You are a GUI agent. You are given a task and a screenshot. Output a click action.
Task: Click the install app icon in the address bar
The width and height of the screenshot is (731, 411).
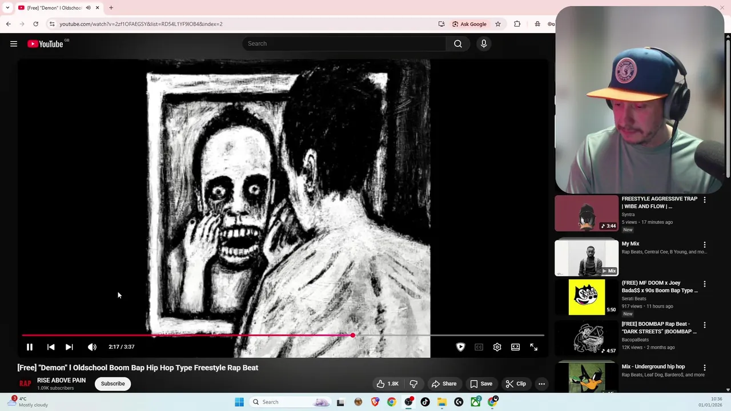tap(441, 24)
